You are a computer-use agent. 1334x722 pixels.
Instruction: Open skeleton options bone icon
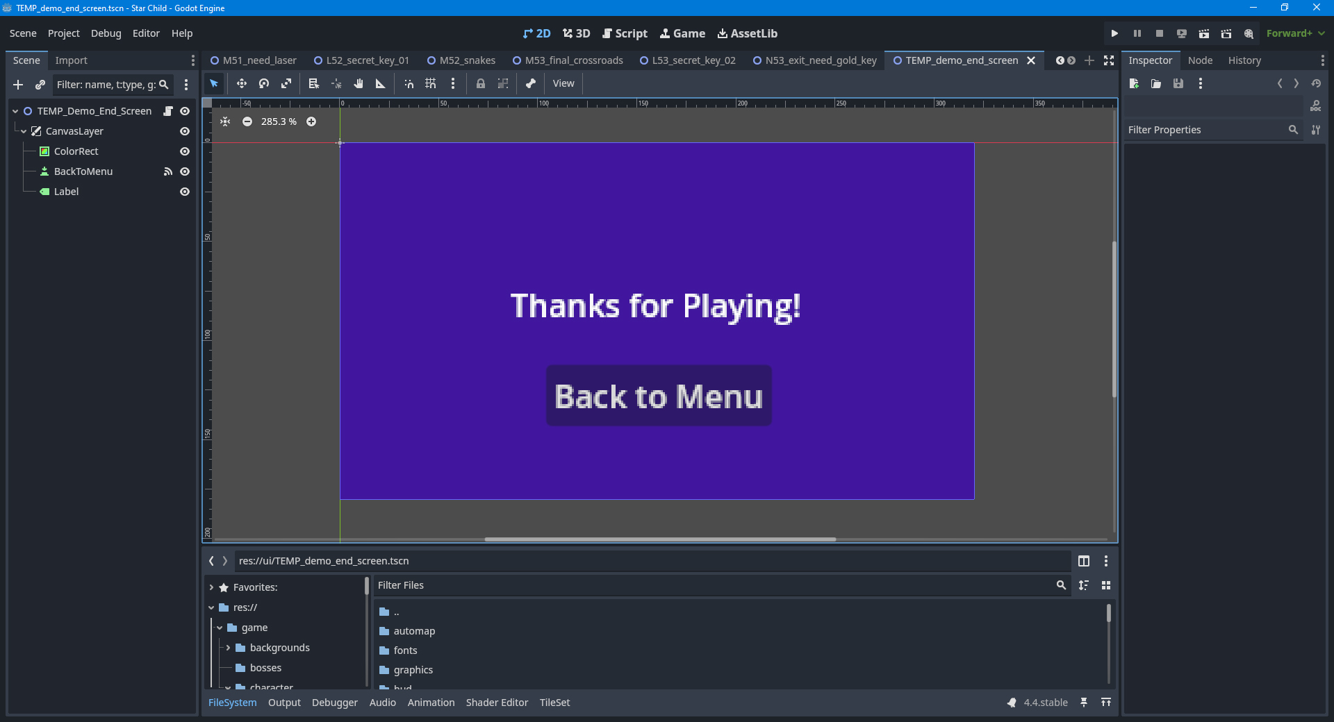tap(531, 83)
